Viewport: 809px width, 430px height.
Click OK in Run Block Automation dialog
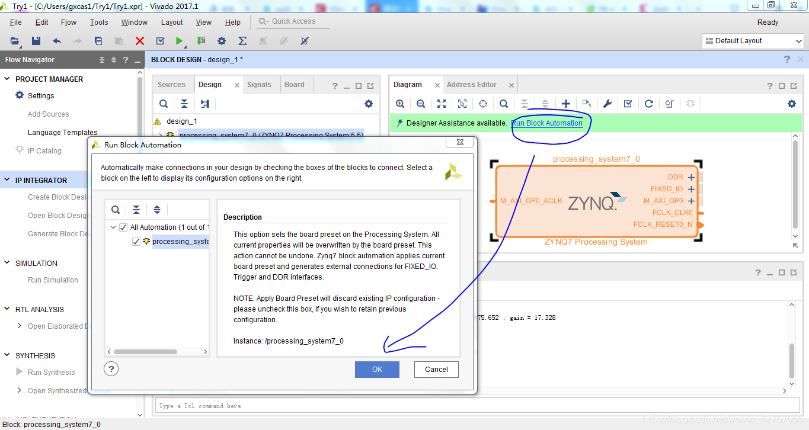[377, 370]
